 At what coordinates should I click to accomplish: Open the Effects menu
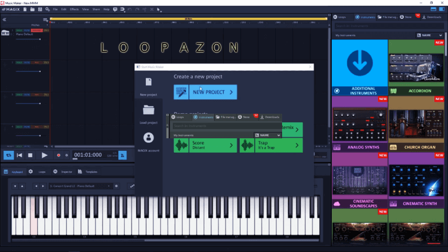[74, 9]
